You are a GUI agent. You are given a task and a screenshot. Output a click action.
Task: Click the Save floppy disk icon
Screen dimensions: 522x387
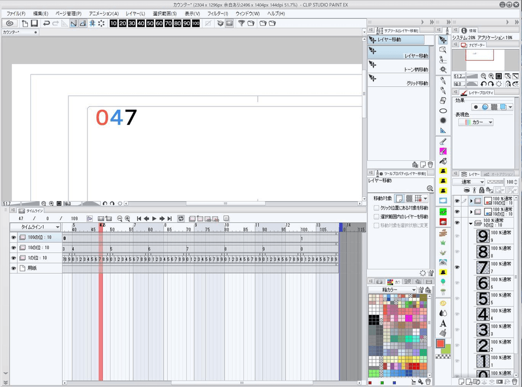coord(34,23)
